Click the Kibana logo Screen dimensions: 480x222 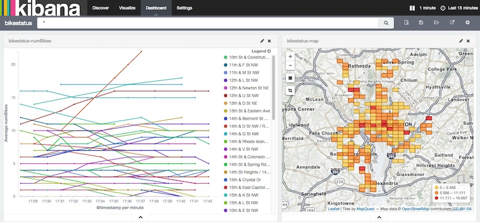[x=40, y=8]
